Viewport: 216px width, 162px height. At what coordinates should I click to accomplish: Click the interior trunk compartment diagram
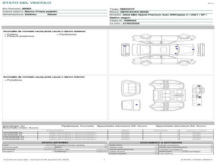(130, 88)
